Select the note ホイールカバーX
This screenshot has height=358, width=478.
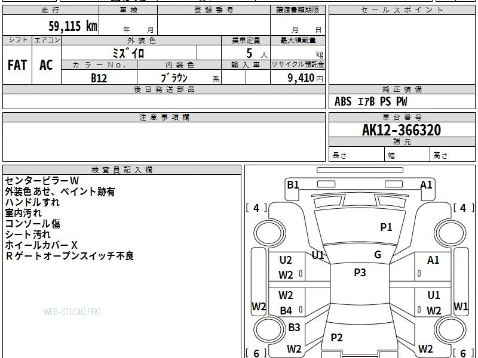click(x=41, y=245)
